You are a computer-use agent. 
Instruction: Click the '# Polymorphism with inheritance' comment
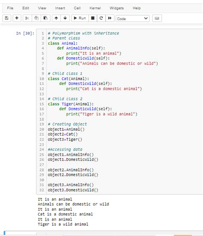(x=84, y=33)
